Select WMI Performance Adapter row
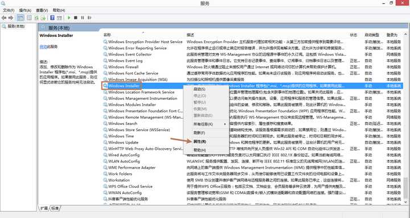Image resolution: width=410 pixels, height=218 pixels. tap(253, 167)
